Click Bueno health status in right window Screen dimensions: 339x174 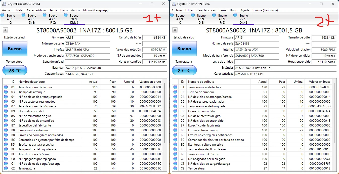coord(184,49)
